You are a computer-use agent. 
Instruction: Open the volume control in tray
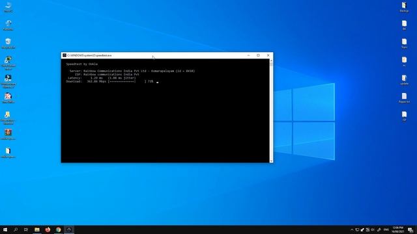pos(373,229)
